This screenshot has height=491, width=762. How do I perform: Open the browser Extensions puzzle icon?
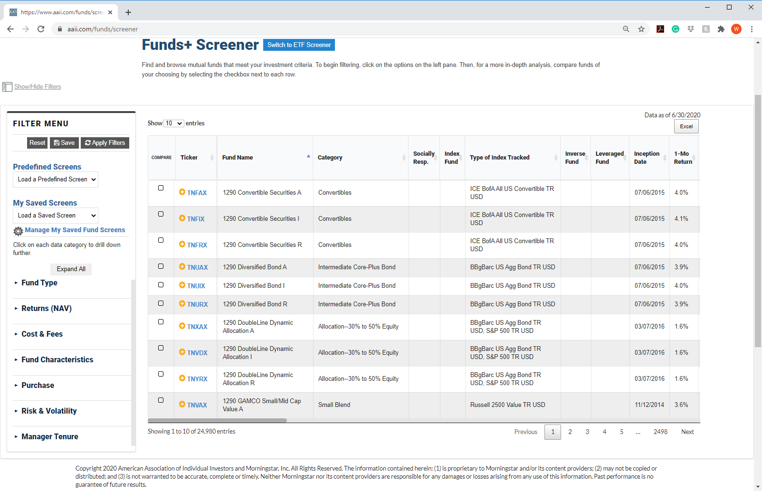(721, 29)
